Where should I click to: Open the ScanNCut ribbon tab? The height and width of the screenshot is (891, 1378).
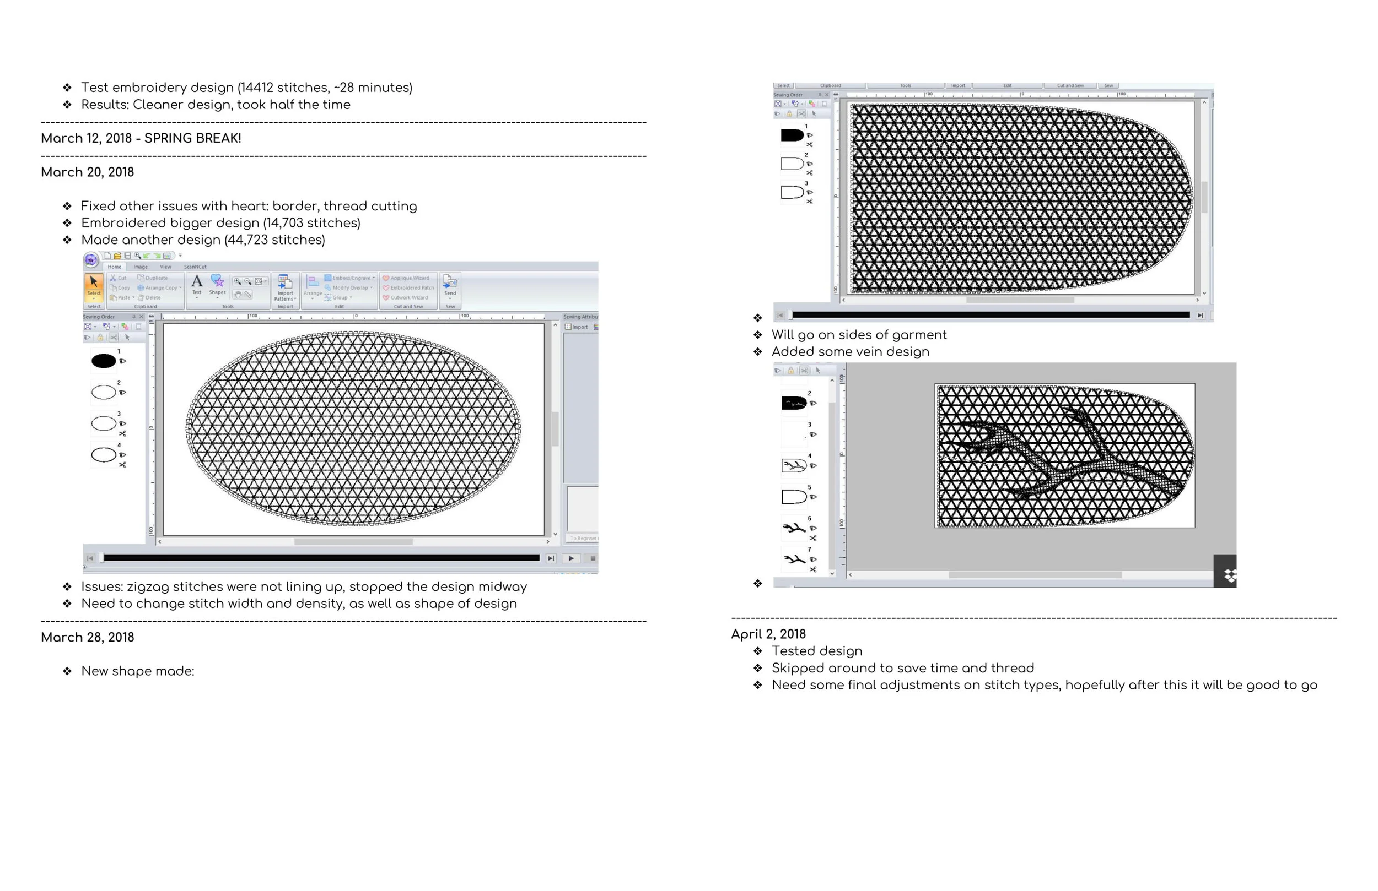195,267
